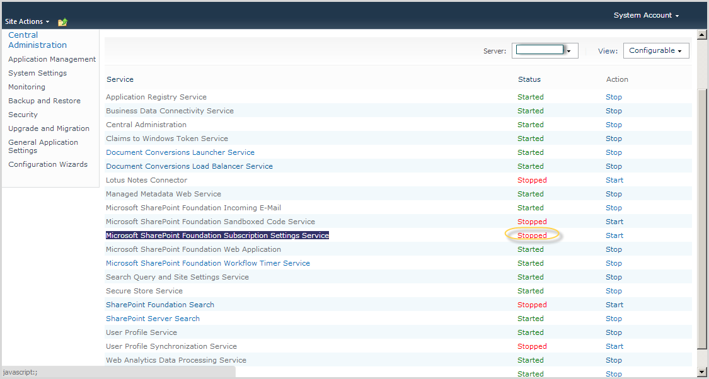Go to Application Management

[52, 59]
